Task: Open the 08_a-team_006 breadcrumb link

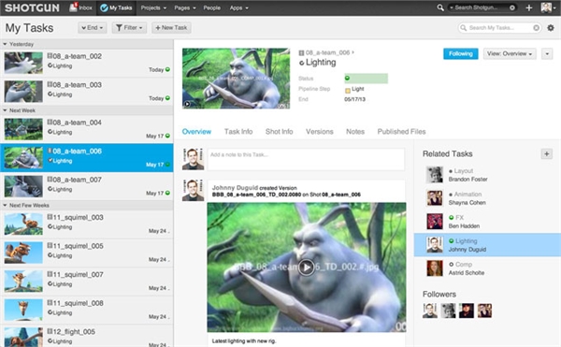Action: pos(327,52)
